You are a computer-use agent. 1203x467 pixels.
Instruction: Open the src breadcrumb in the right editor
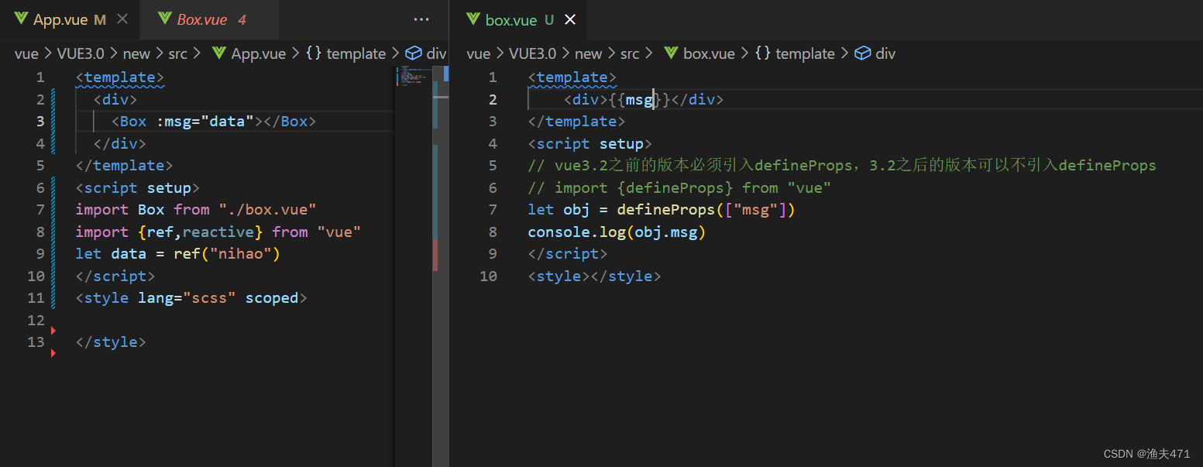(630, 53)
